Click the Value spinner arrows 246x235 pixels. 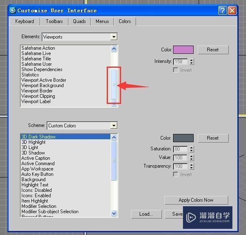(x=192, y=158)
